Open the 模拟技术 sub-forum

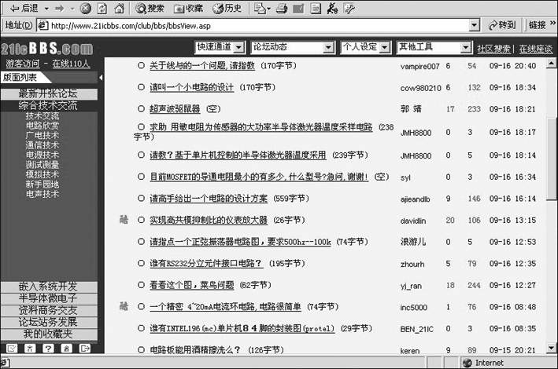42,174
